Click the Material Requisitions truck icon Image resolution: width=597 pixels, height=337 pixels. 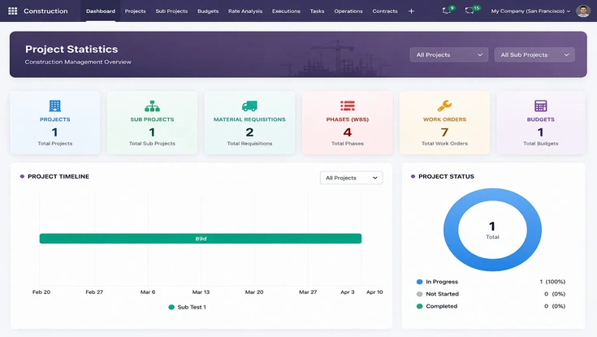pyautogui.click(x=249, y=106)
